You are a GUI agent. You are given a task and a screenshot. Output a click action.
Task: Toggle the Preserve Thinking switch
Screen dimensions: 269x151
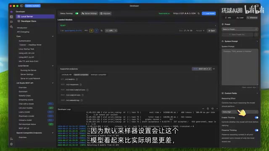click(x=256, y=130)
